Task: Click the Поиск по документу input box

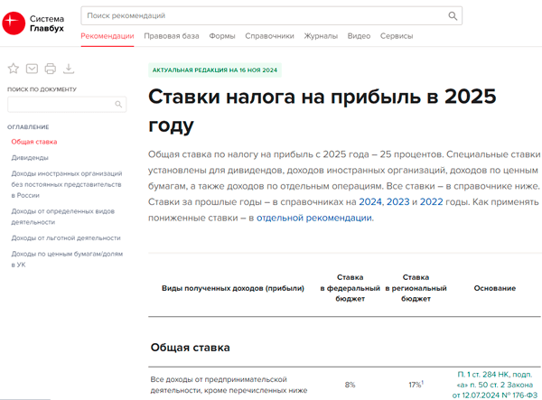Action: click(x=59, y=105)
